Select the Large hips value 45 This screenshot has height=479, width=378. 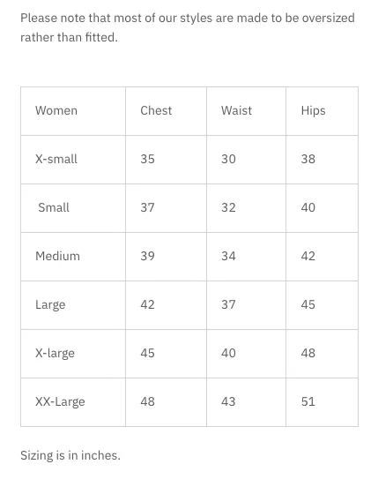coord(308,304)
